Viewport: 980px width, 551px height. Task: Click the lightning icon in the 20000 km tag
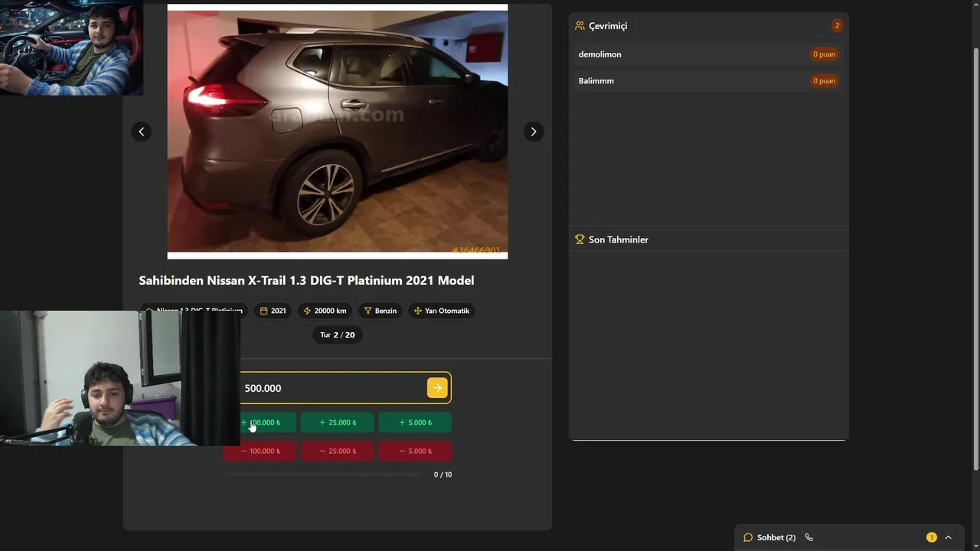307,311
